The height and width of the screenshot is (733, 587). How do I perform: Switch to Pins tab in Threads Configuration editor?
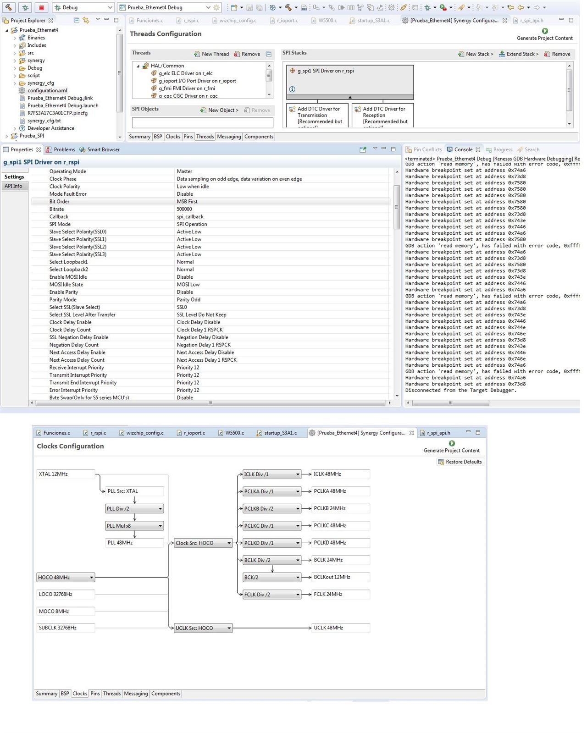click(x=188, y=137)
